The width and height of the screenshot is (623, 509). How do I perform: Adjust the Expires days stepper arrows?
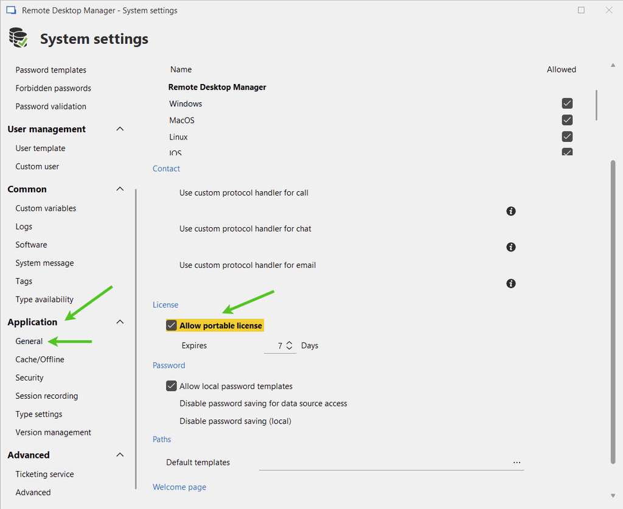point(290,346)
